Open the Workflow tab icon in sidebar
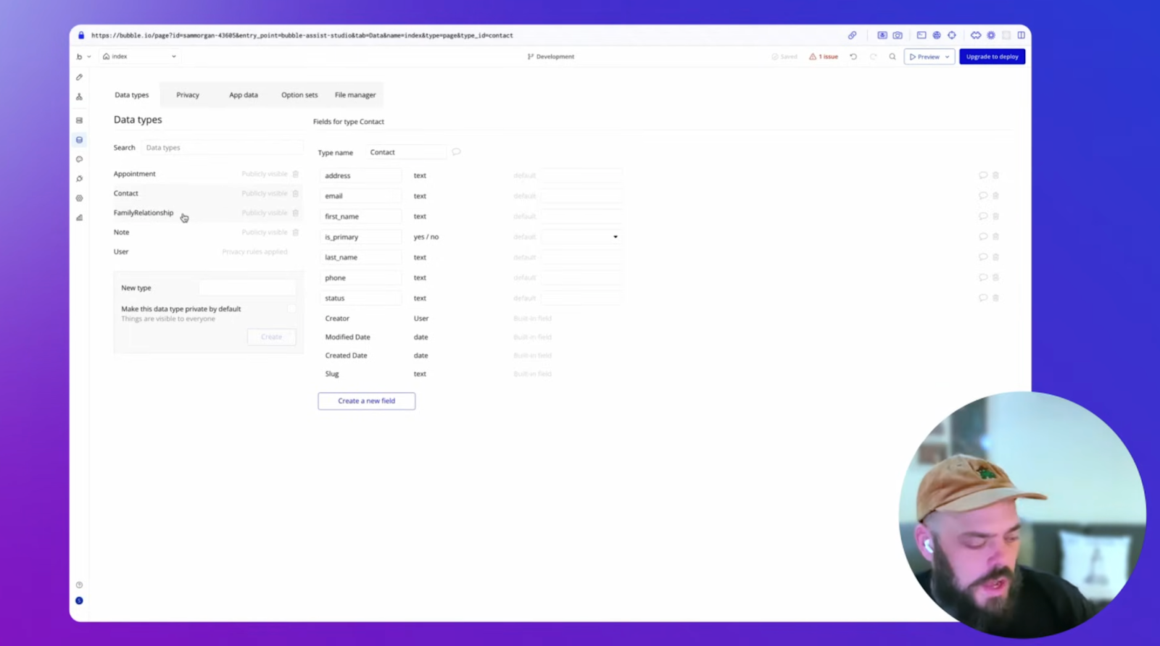The image size is (1160, 646). (79, 96)
